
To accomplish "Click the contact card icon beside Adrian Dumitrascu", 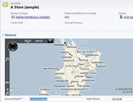I will tap(13, 17).
